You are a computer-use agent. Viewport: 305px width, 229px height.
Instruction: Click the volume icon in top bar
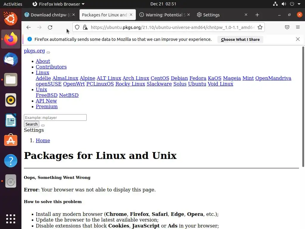click(284, 4)
